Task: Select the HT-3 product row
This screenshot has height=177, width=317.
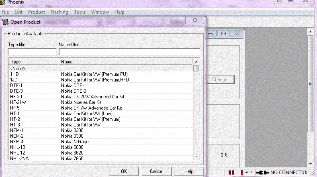Action: pos(101,125)
